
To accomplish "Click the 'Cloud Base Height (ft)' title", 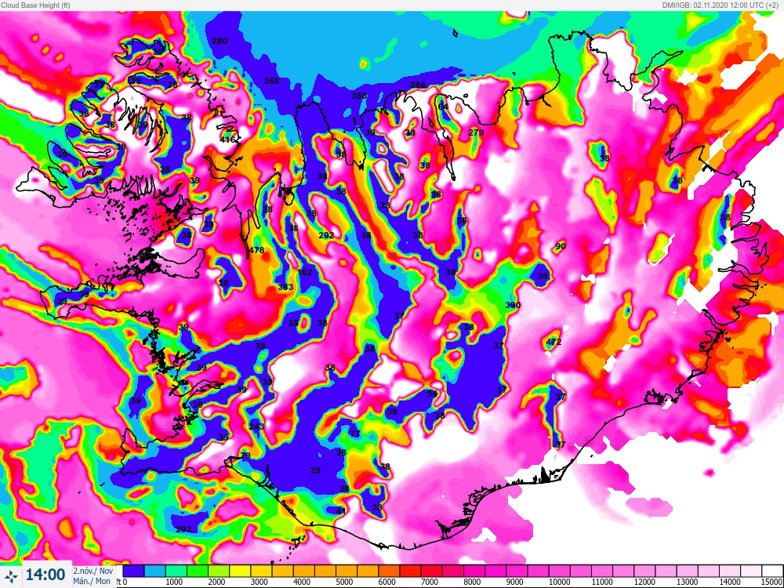I will click(35, 5).
